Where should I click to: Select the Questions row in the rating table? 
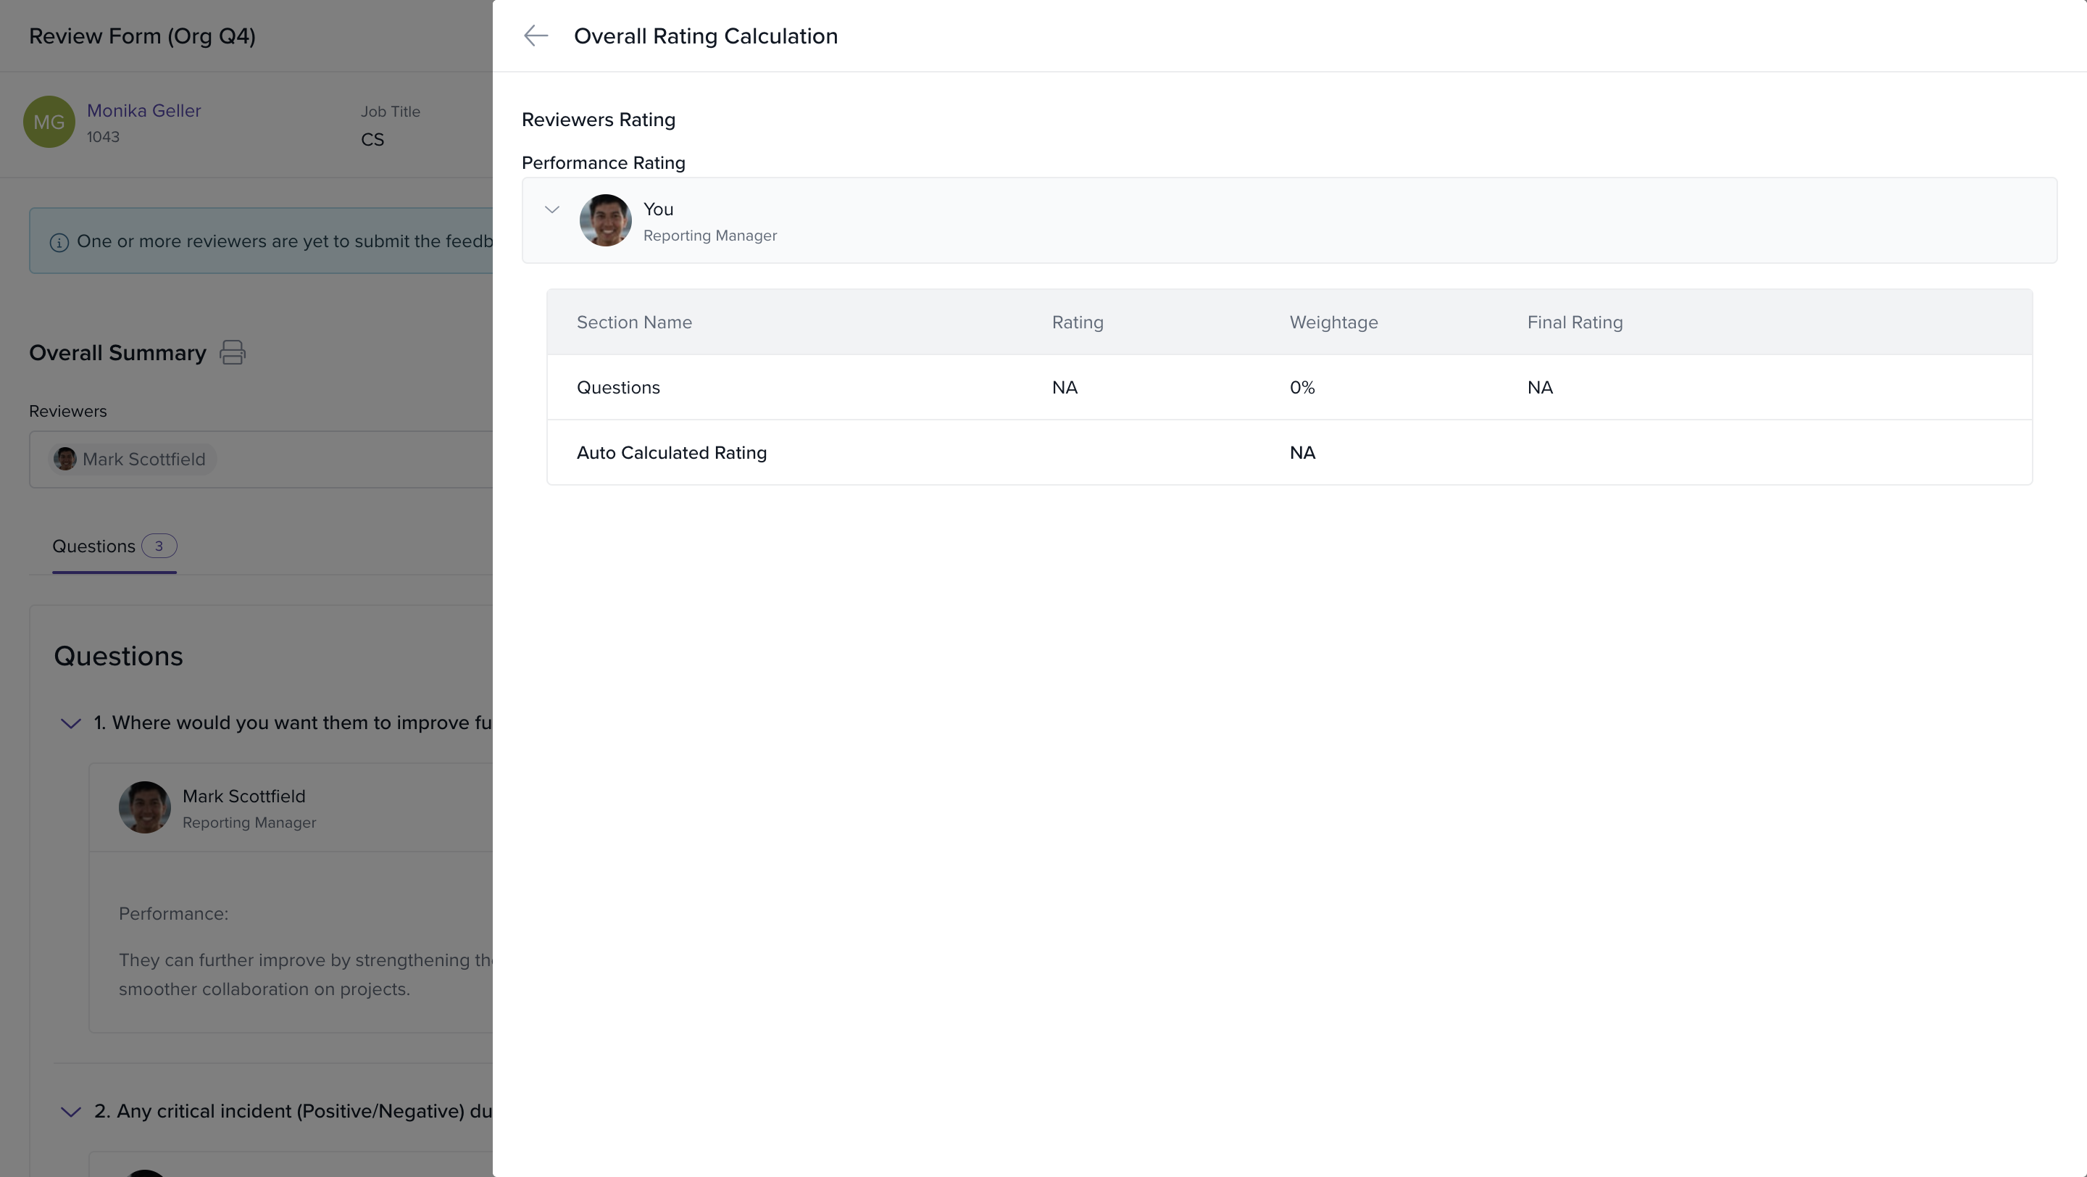click(1290, 387)
